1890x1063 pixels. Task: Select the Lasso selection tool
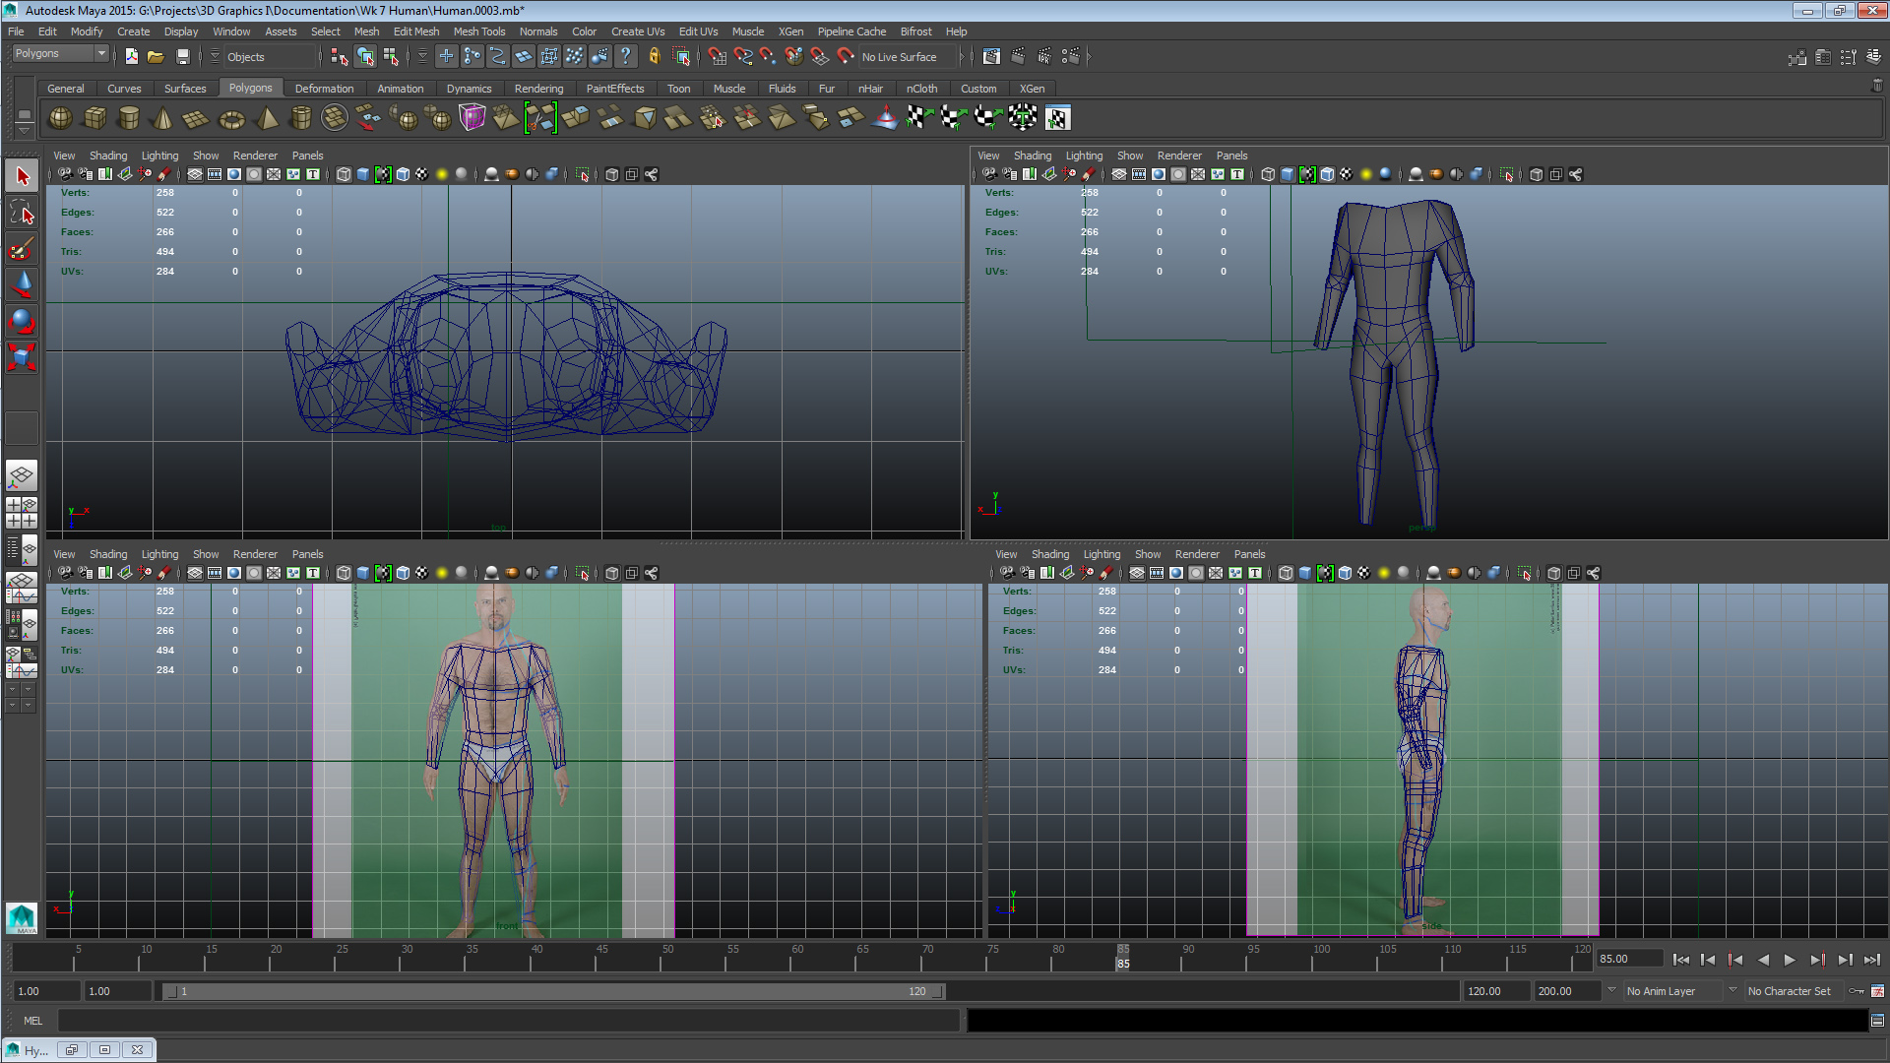tap(22, 212)
